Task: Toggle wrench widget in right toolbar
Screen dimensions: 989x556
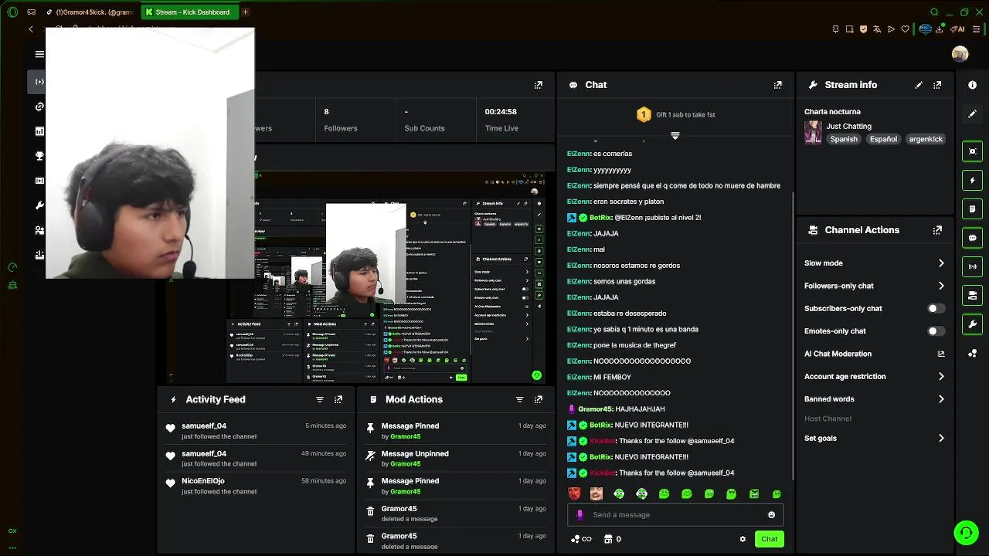Action: [973, 324]
